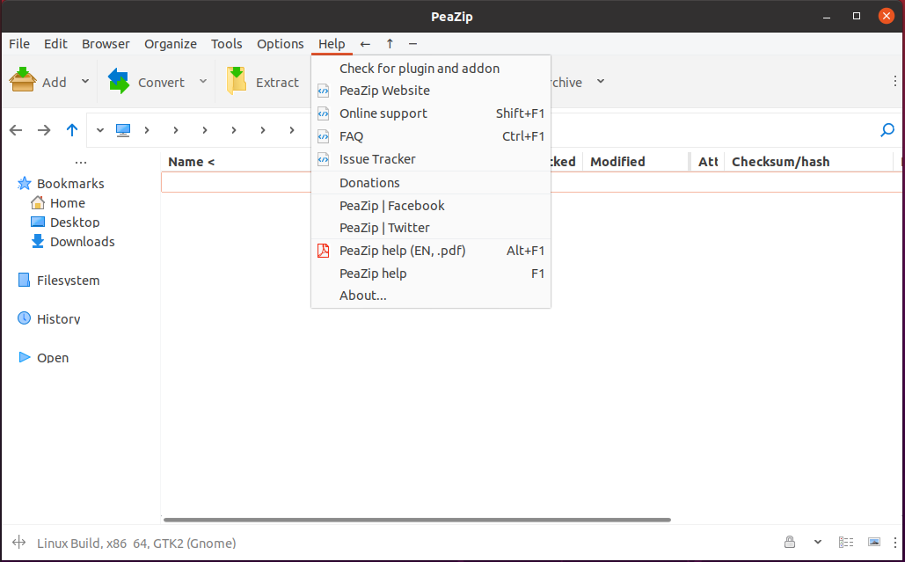Click the Bookmarks star icon
This screenshot has height=562, width=905.
click(x=25, y=184)
